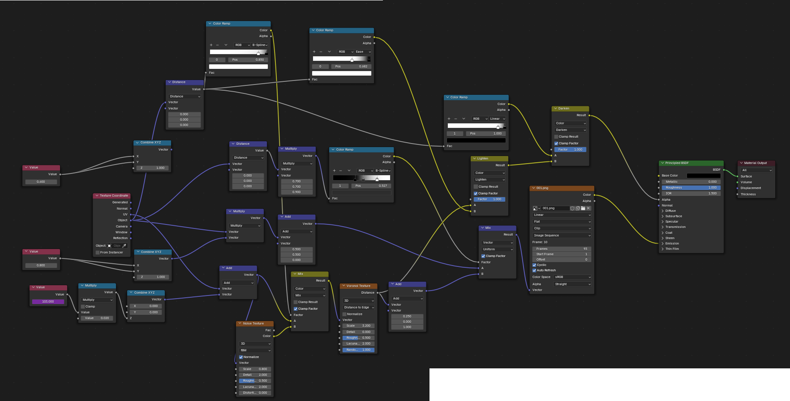Click the Base Color input socket on Principled BSDF
The height and width of the screenshot is (401, 790).
click(x=659, y=176)
